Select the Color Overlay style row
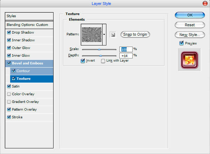The image size is (210, 154). 29,94
